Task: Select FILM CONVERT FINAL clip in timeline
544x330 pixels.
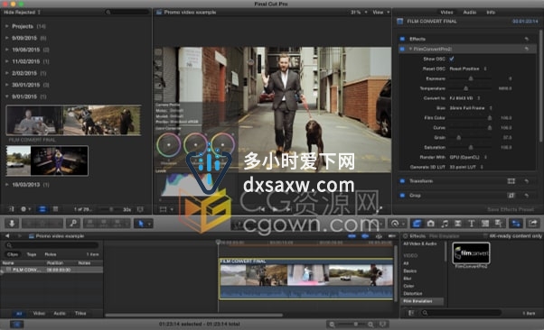Action: click(x=306, y=279)
